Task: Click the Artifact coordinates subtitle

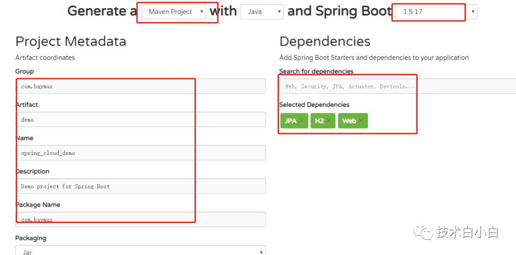Action: point(45,58)
